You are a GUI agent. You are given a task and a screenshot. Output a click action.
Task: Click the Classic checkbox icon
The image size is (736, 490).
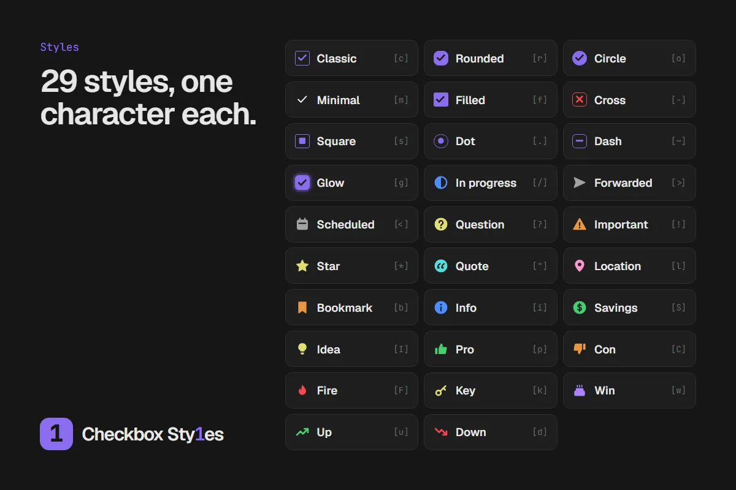302,58
